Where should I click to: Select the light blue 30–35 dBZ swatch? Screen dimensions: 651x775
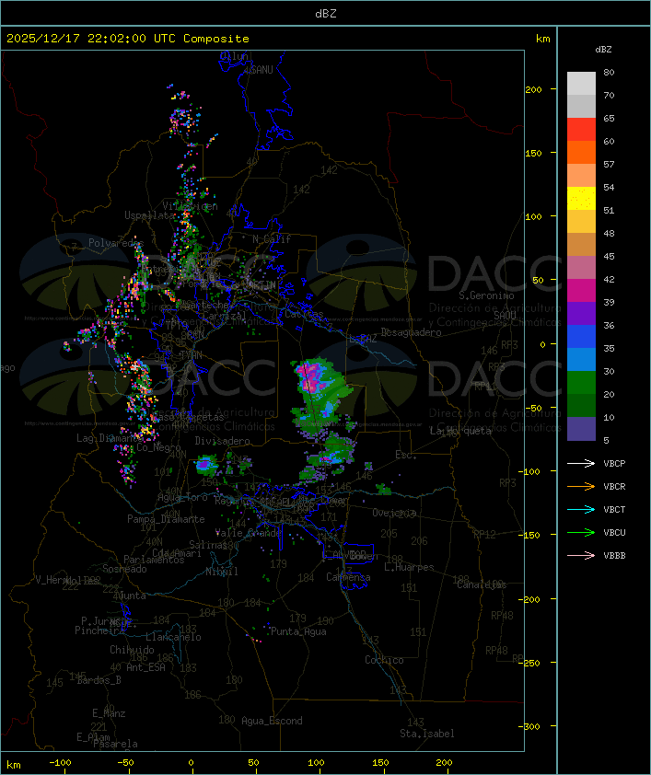tap(581, 359)
